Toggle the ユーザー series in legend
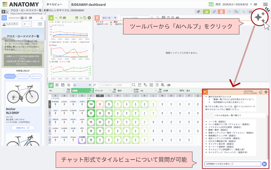The width and height of the screenshot is (271, 170). tap(78, 22)
